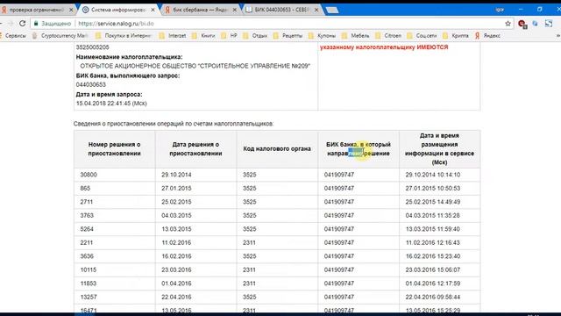Click the timestamp 29.10.2014 10:14:10
Screen dimensions: 561x316
pyautogui.click(x=433, y=175)
